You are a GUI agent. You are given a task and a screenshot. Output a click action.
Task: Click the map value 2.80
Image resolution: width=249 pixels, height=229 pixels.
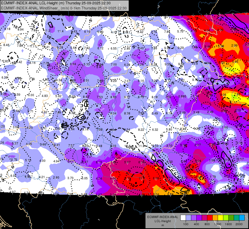click(56, 178)
